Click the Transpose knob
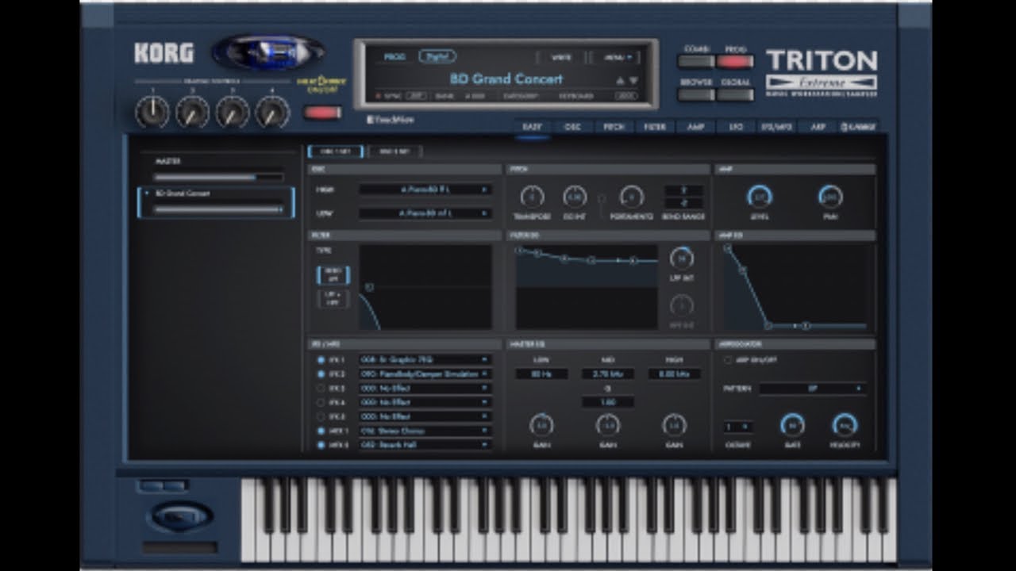The height and width of the screenshot is (571, 1016). (x=533, y=197)
